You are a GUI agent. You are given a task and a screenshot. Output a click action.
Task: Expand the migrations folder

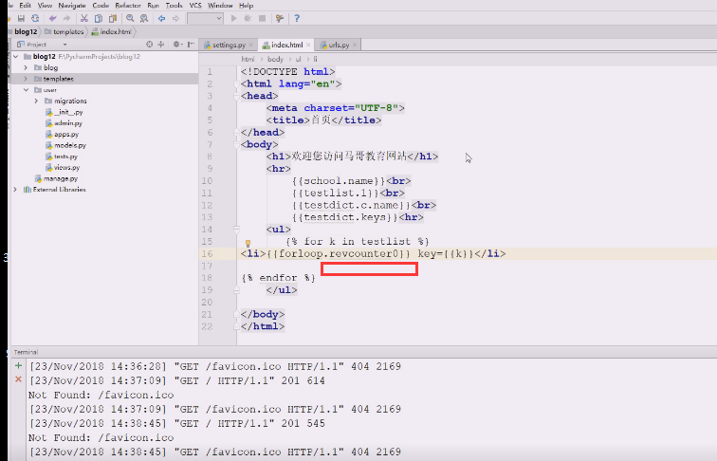tap(36, 101)
